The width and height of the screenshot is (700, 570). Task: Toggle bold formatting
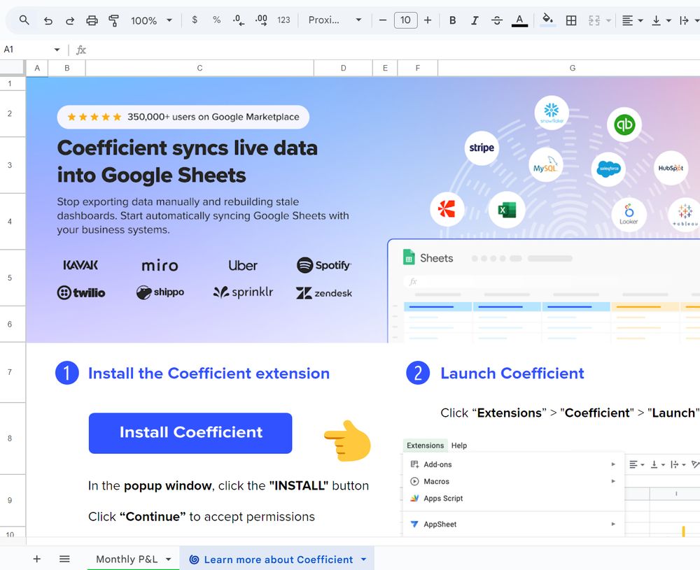click(452, 20)
